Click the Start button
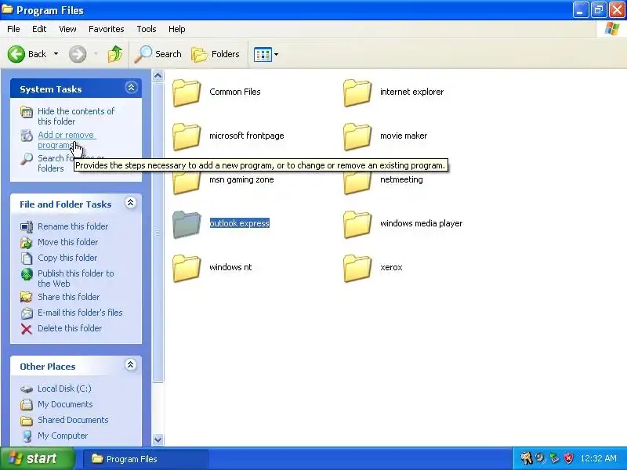The width and height of the screenshot is (627, 470). click(x=37, y=458)
